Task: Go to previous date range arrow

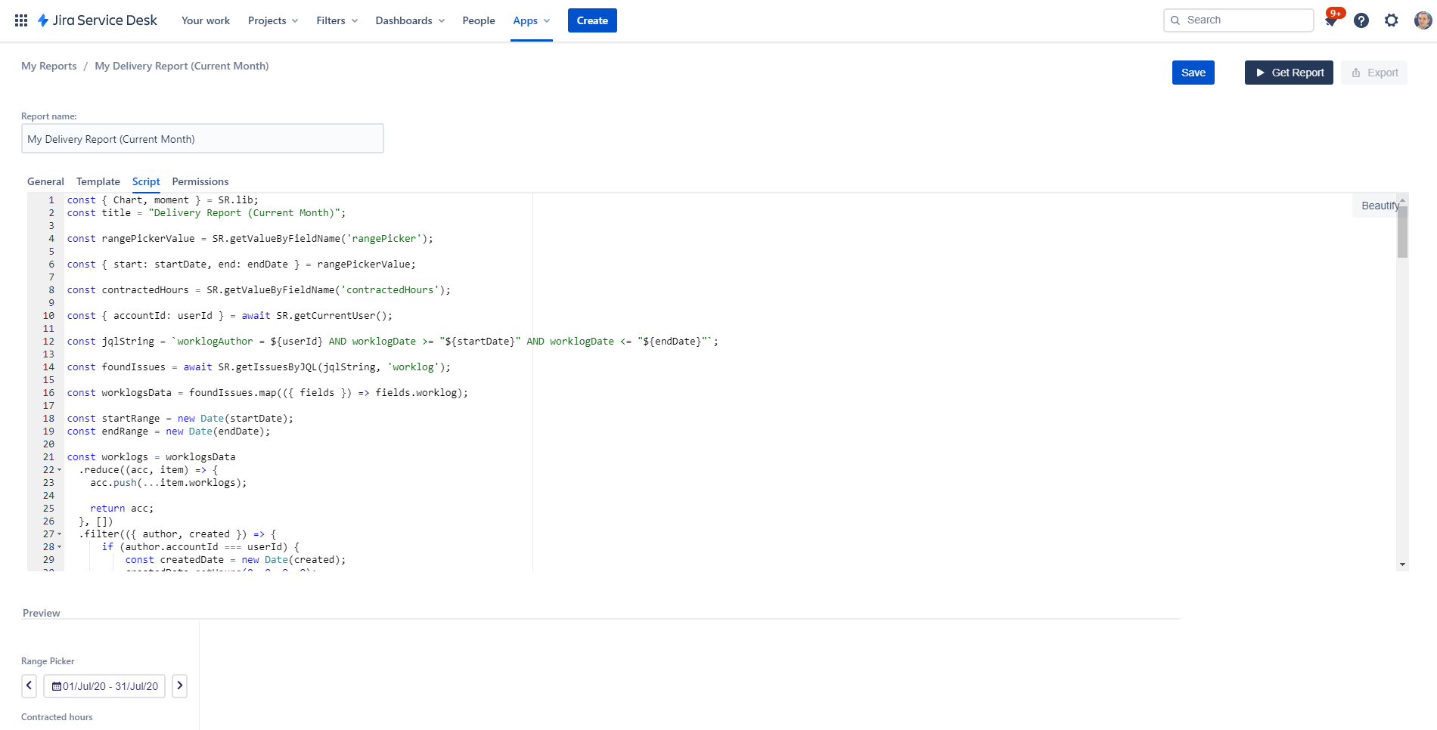Action: point(29,686)
